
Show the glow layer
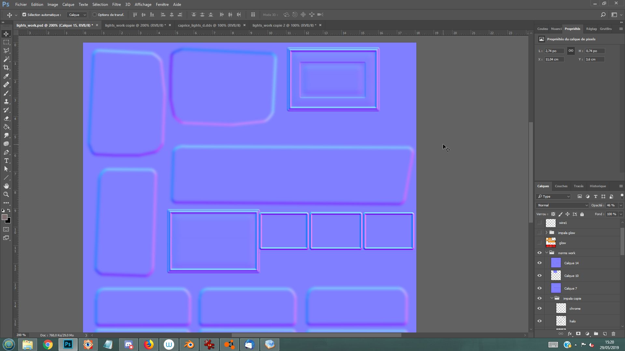click(539, 243)
